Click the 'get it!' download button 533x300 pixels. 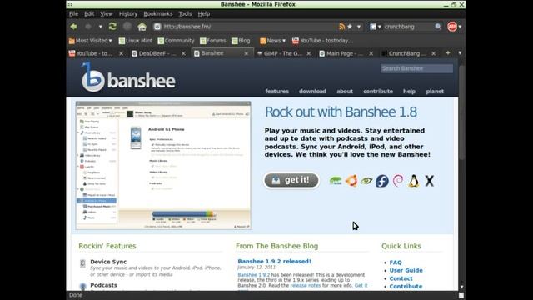(x=291, y=180)
